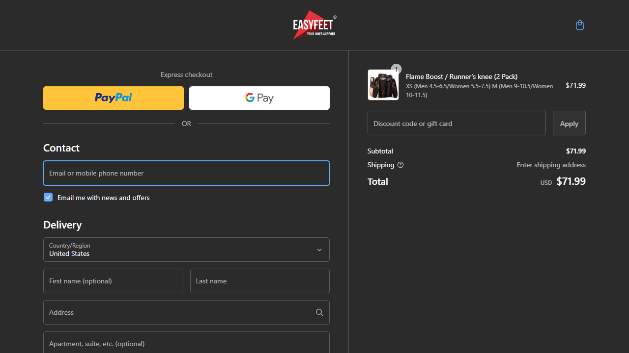
Task: Click the Apply discount button
Action: point(569,123)
